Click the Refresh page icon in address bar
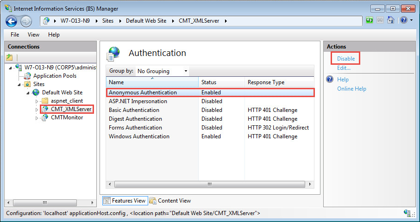The height and width of the screenshot is (222, 420). pos(370,21)
